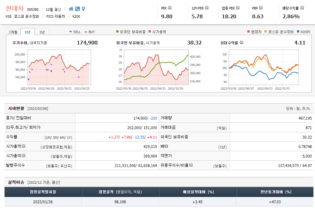Click the 시세현황 section heading
The width and height of the screenshot is (315, 208).
click(x=16, y=108)
